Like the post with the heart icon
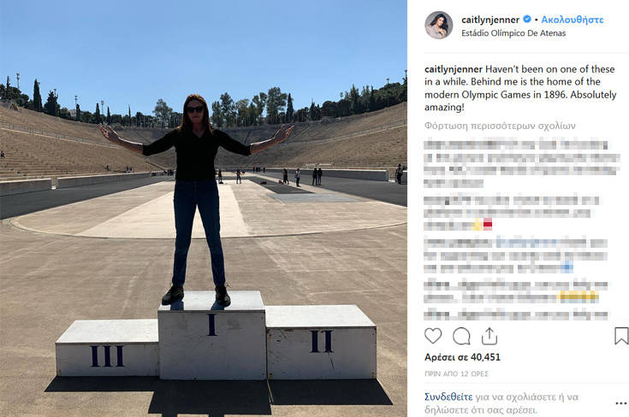 click(433, 336)
